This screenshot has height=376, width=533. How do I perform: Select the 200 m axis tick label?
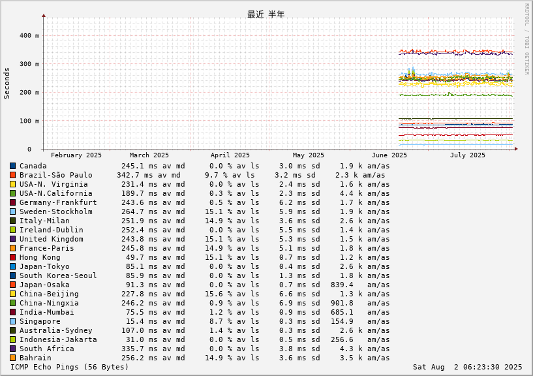click(x=29, y=93)
